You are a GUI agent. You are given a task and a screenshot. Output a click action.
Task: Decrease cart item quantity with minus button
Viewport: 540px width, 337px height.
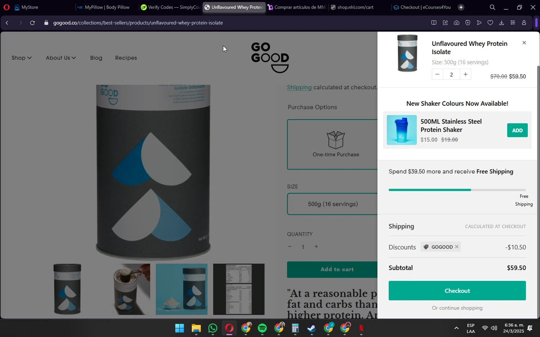[437, 74]
